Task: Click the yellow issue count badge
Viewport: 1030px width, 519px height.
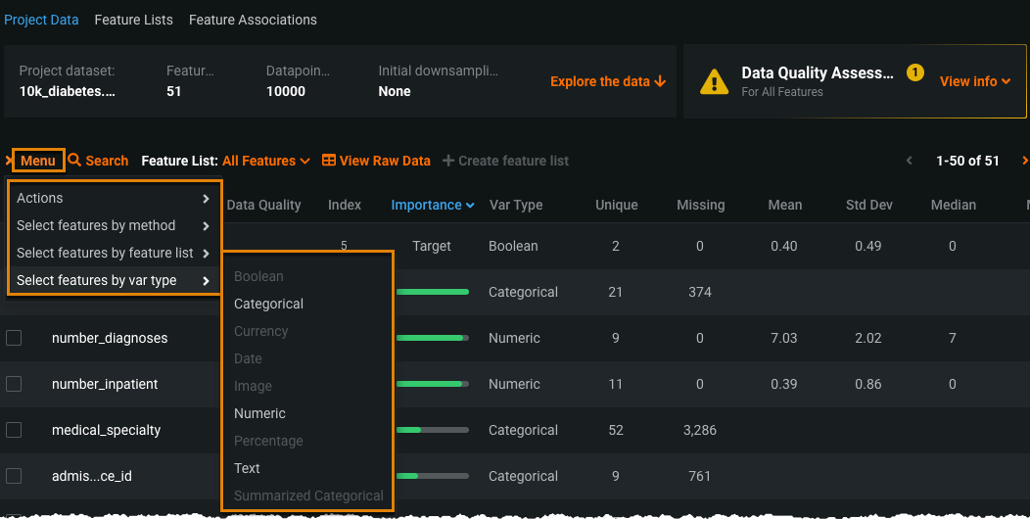Action: point(915,72)
